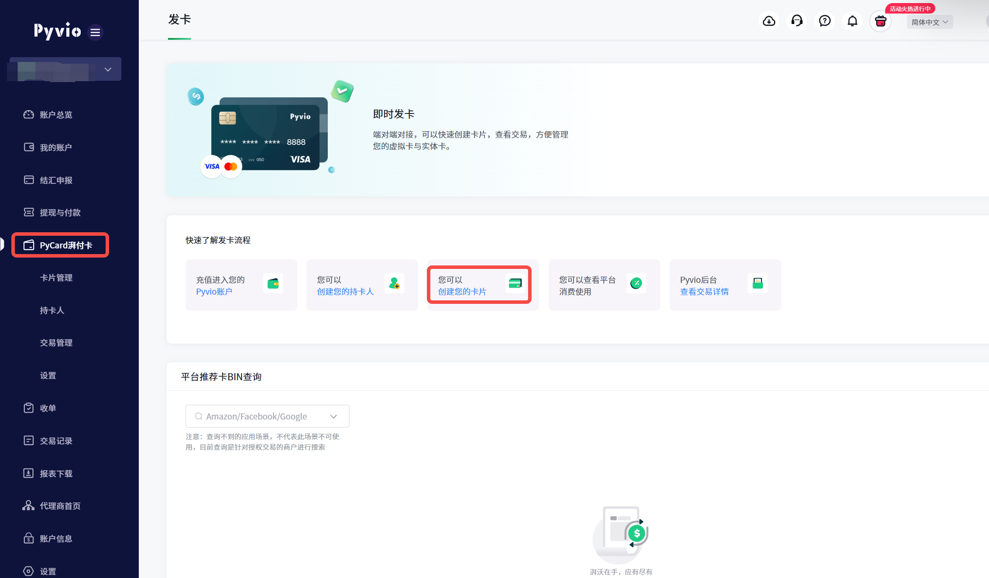Screen dimensions: 989x578
Task: Open notifications bell icon
Action: tap(852, 21)
